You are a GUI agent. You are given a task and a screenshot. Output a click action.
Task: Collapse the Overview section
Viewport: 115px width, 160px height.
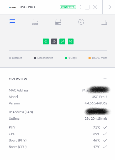pyautogui.click(x=105, y=79)
